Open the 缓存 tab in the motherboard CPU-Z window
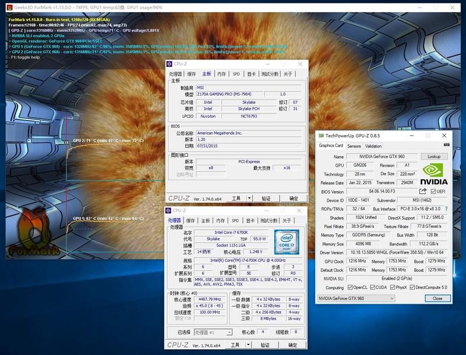This screenshot has width=466, height=355. tap(192, 74)
